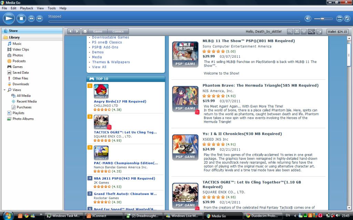
Task: Open the Demos category link
Action: 98,52
